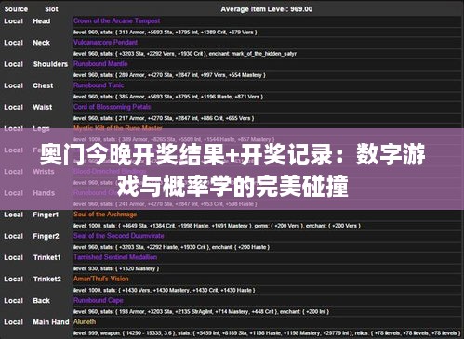
Task: Select the stats line with +1430 Vers
Action: [165, 290]
